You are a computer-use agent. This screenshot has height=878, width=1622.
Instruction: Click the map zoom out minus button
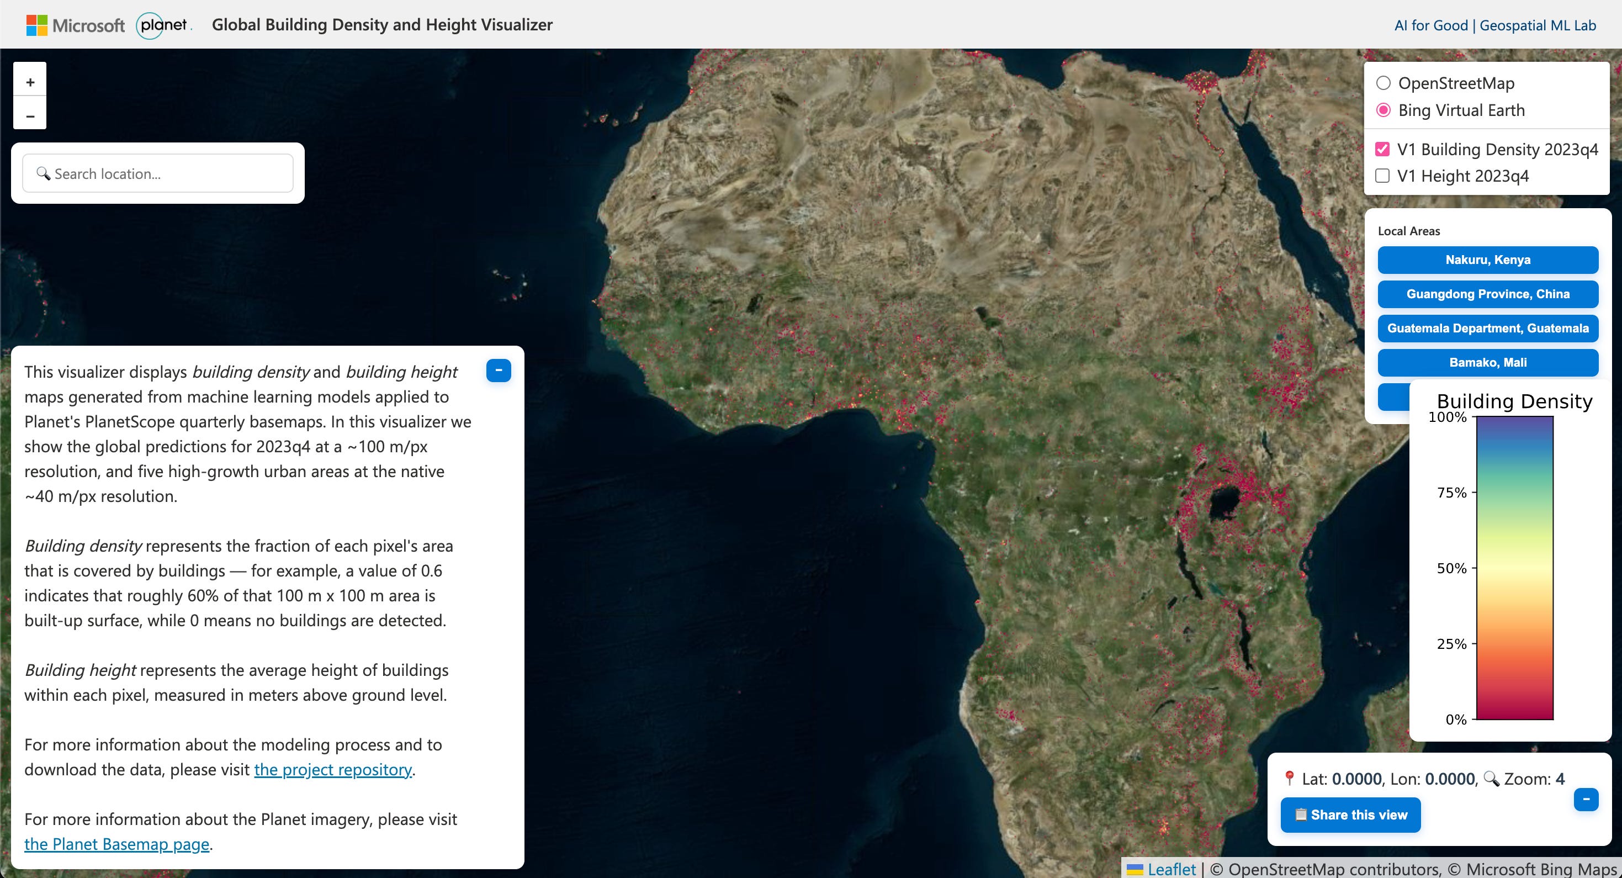tap(30, 116)
